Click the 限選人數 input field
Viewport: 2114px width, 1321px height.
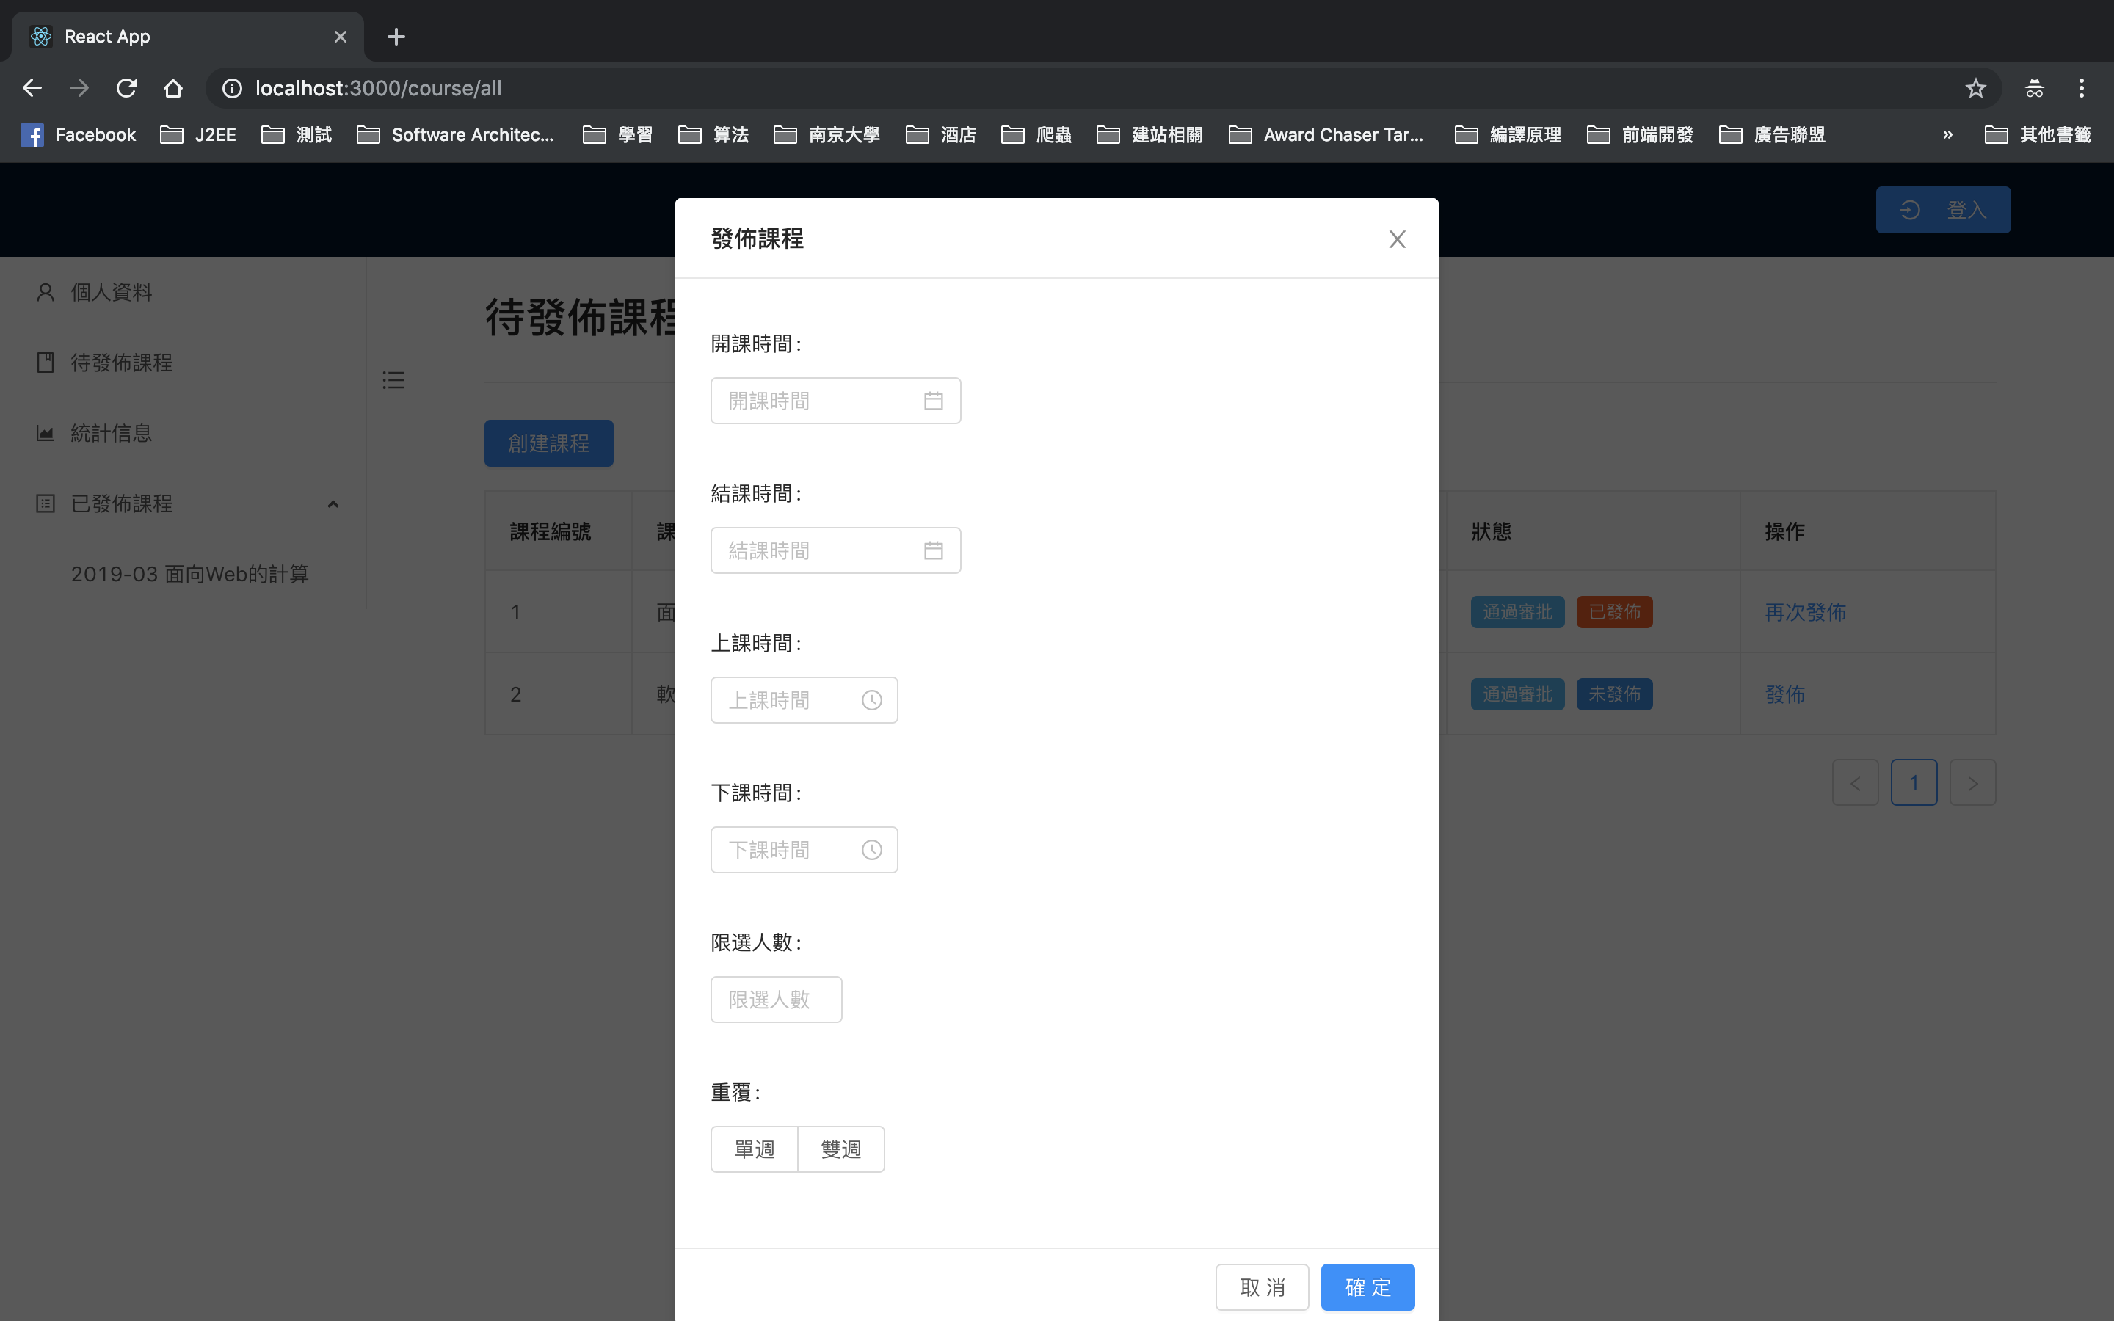776,1000
